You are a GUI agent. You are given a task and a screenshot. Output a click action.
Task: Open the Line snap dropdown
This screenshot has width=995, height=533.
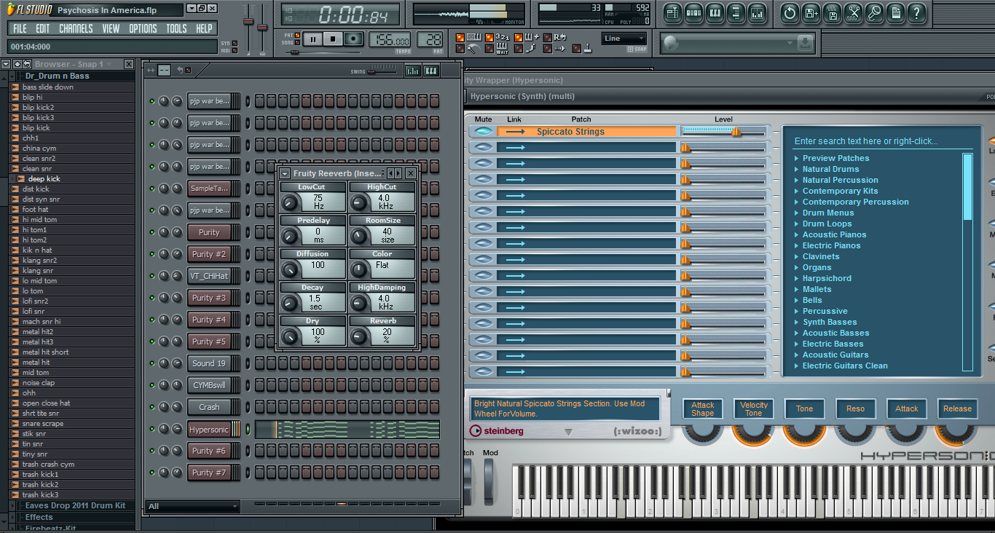pyautogui.click(x=624, y=39)
